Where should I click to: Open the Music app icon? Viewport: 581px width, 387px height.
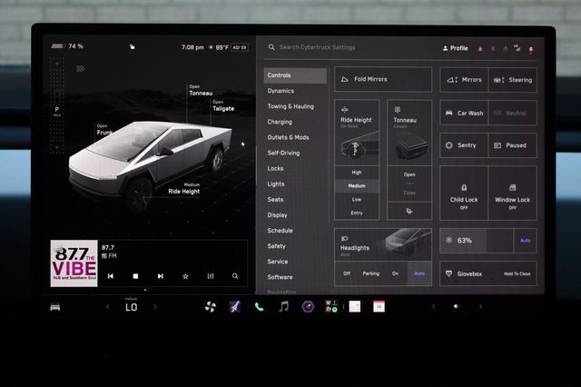click(x=284, y=306)
